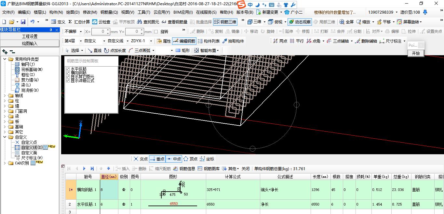444x214 pixels.
Task: Click the X coordinate input field
Action: pyautogui.click(x=101, y=31)
